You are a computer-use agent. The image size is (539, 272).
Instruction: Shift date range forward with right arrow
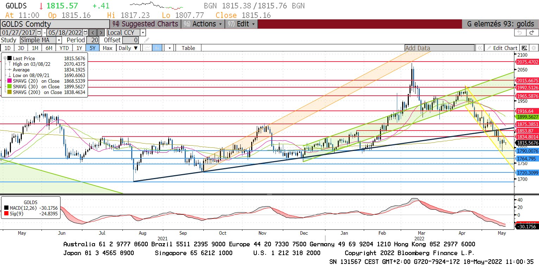click(101, 32)
